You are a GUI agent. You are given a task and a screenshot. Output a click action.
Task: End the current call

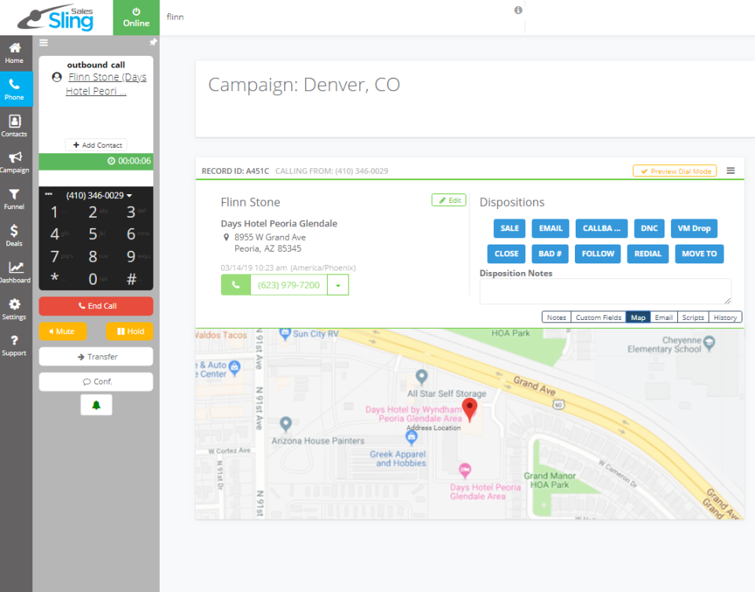(x=95, y=306)
